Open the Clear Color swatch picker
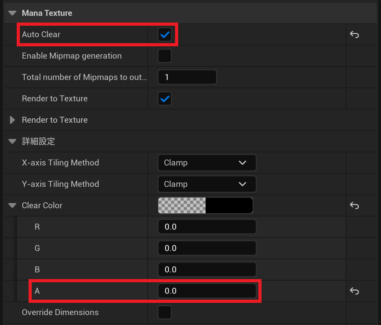The height and width of the screenshot is (325, 381). [x=205, y=205]
